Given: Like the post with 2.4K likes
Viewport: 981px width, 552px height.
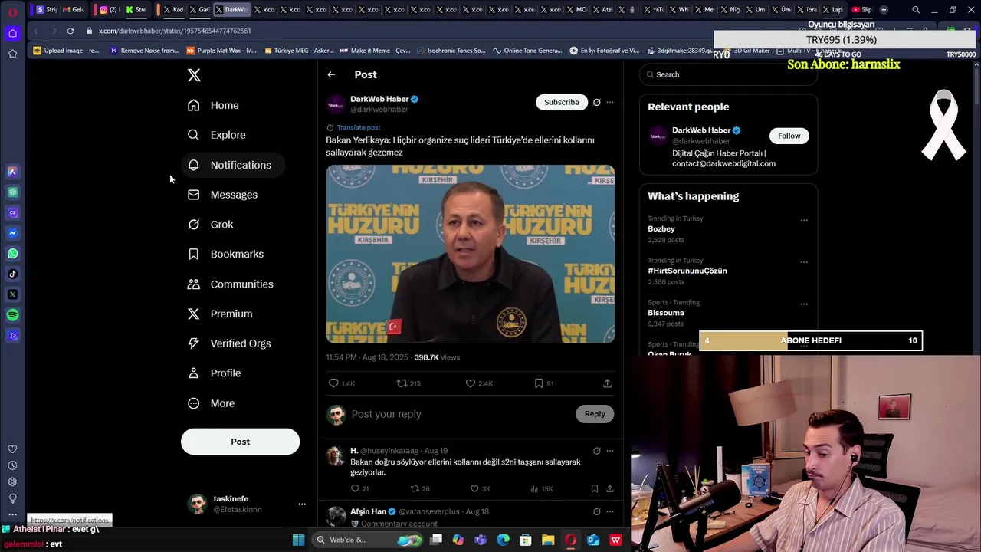Looking at the screenshot, I should pyautogui.click(x=479, y=383).
